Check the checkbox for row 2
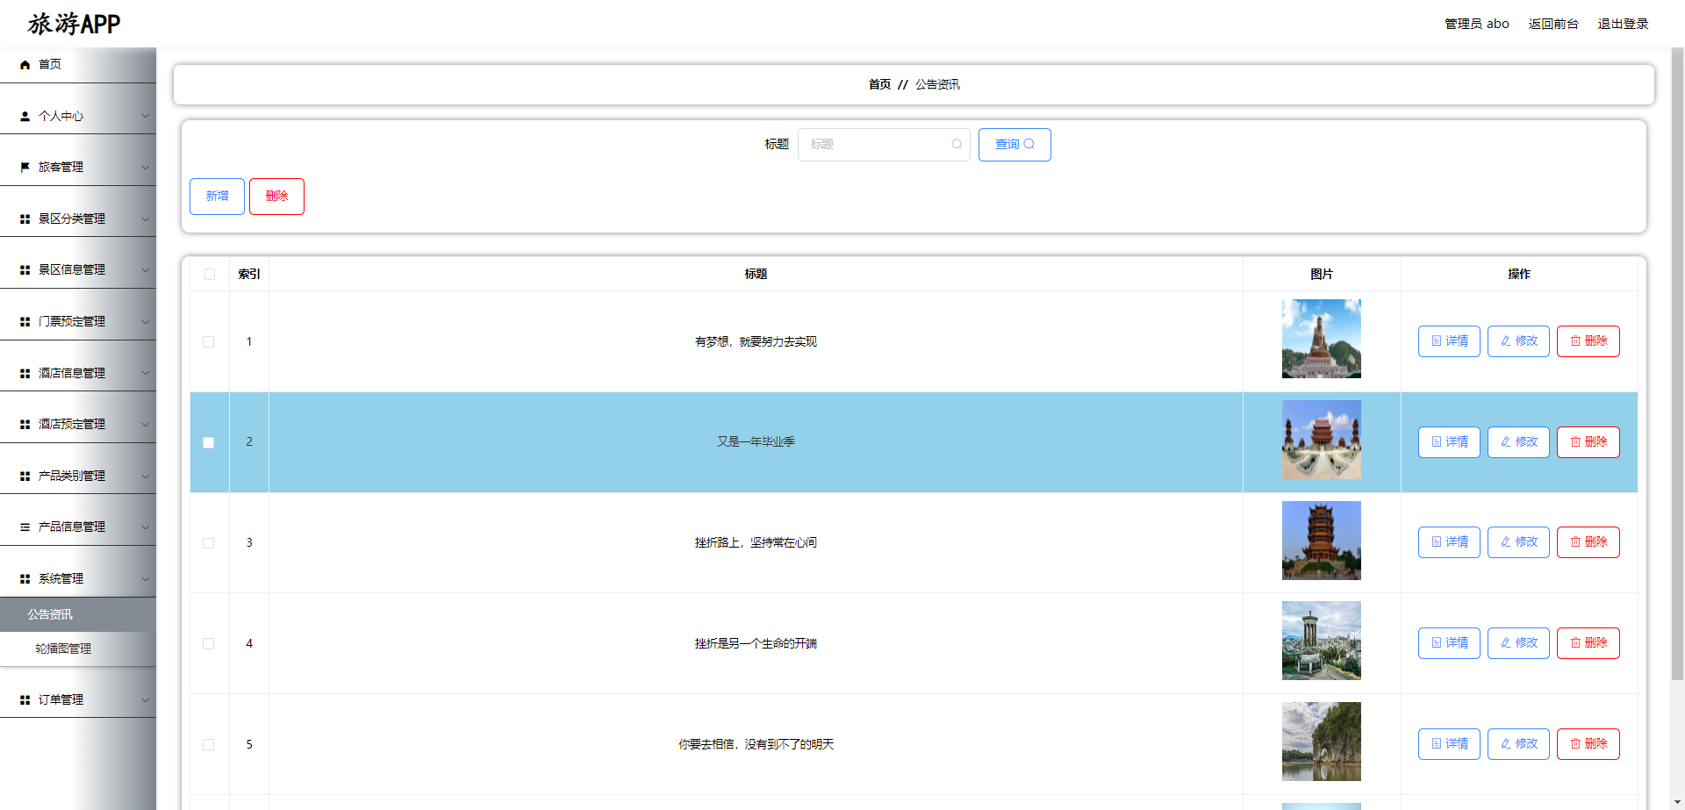The width and height of the screenshot is (1685, 810). 209,442
